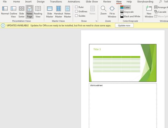Switch to Black and White mode

(130, 16)
